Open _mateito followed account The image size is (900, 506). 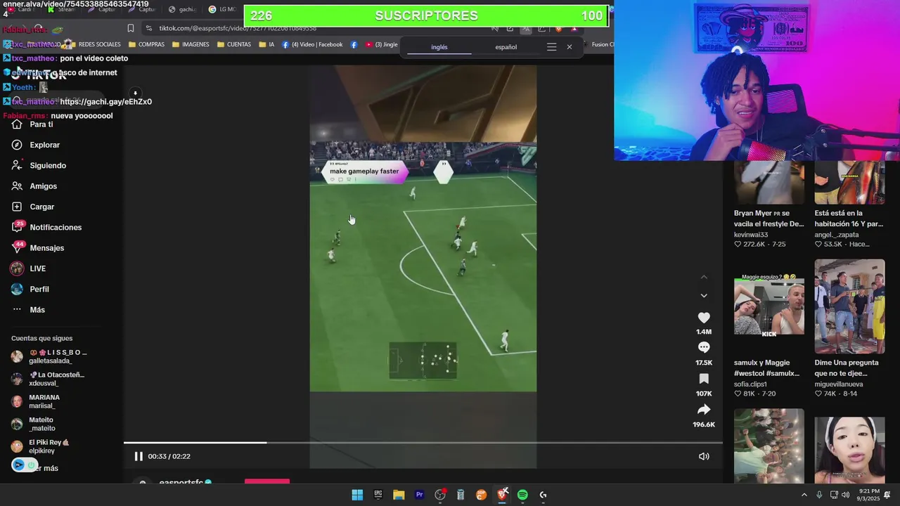[x=33, y=424]
